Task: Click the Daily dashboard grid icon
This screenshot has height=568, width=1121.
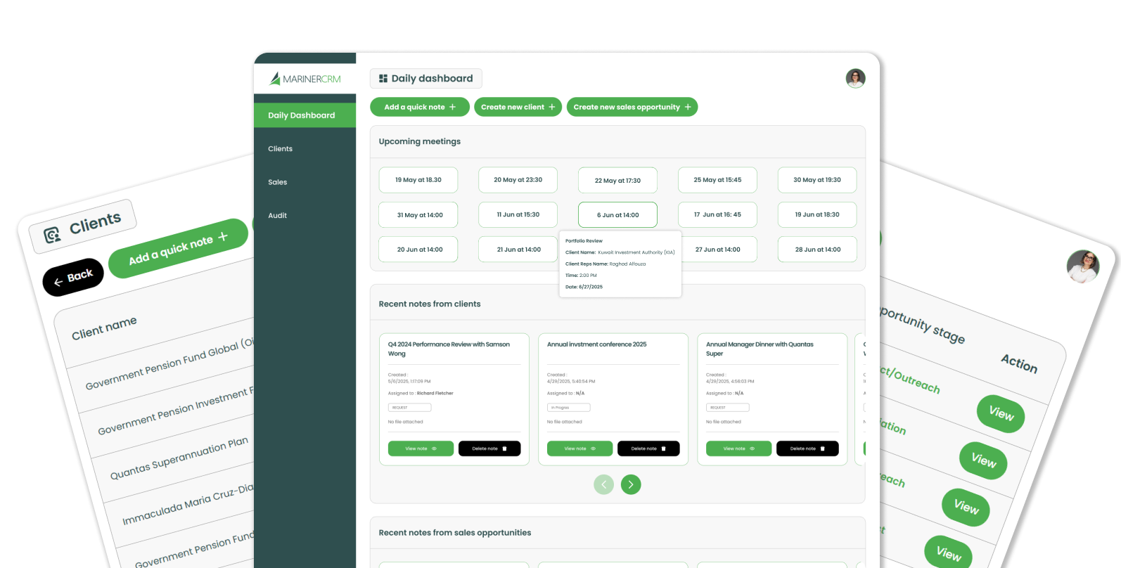Action: [x=383, y=79]
